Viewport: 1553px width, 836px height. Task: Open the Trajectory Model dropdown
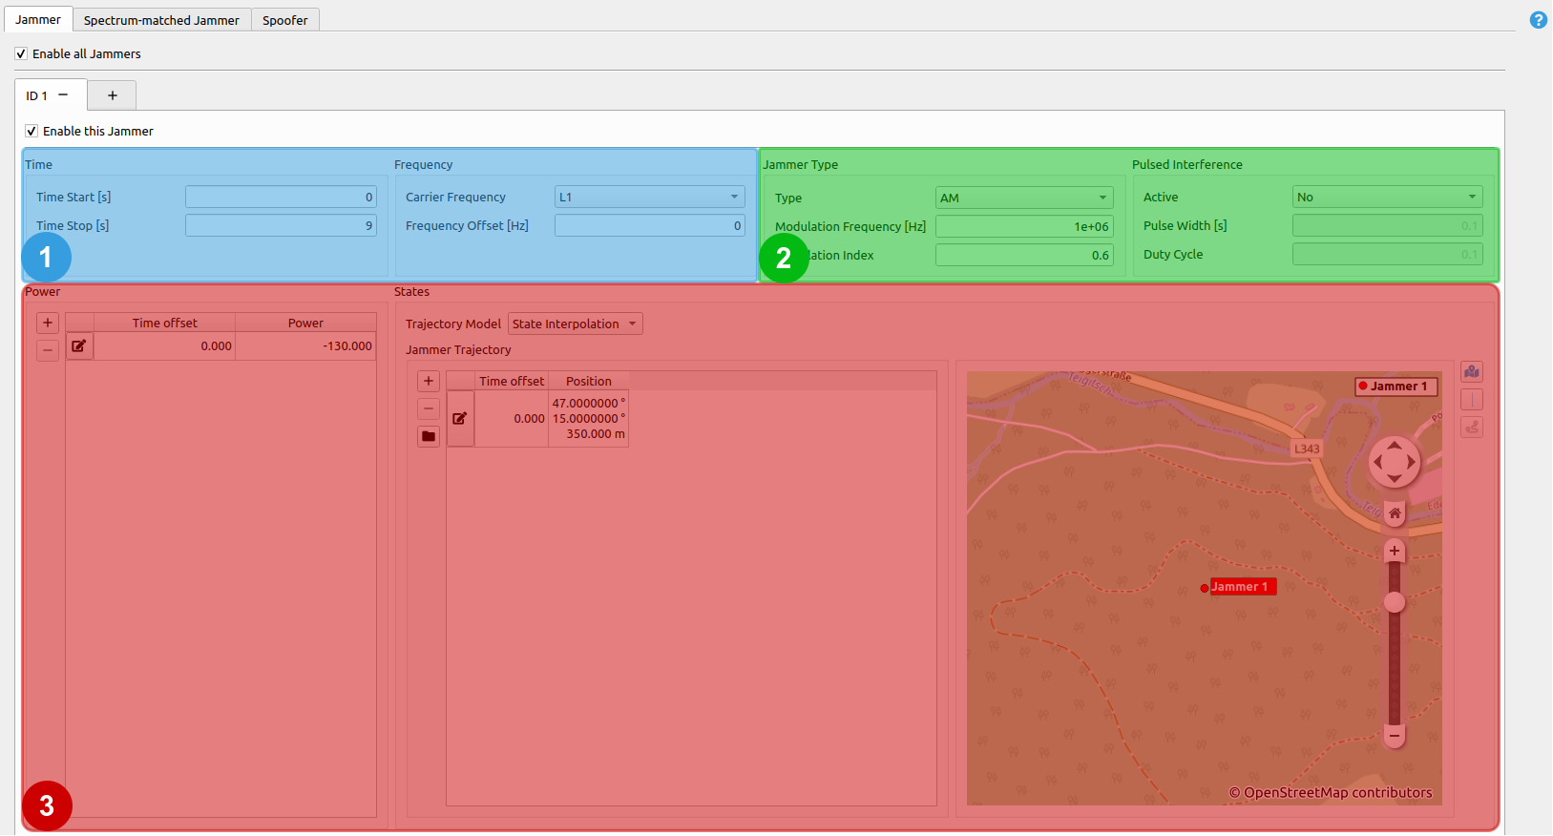(x=575, y=324)
